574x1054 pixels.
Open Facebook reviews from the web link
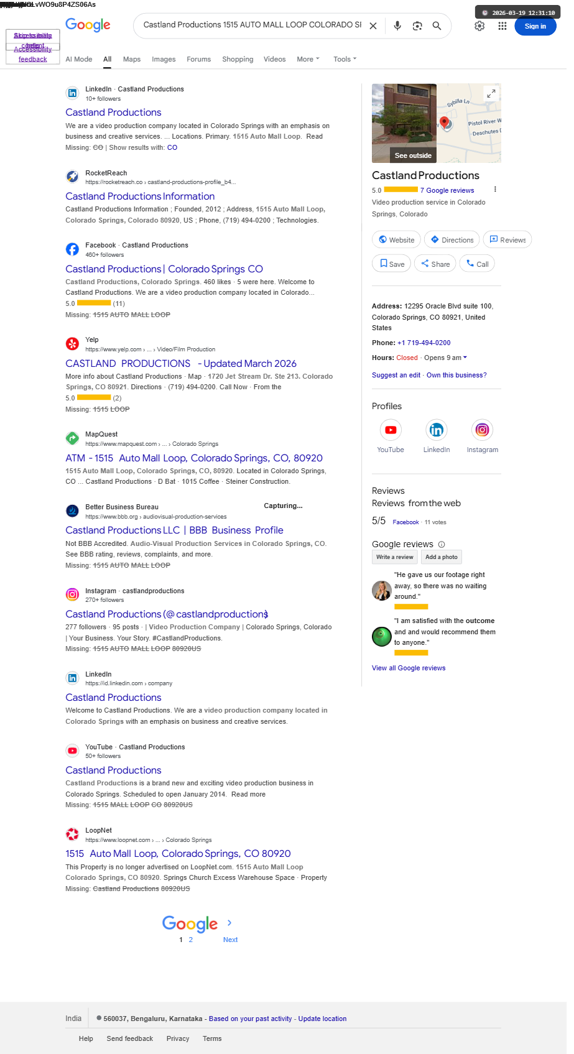click(405, 522)
